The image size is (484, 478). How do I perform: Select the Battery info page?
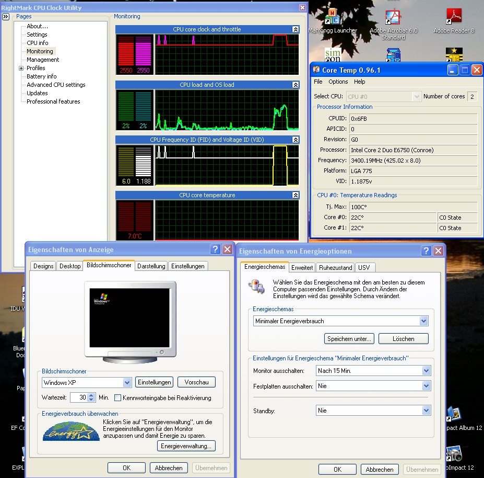pyautogui.click(x=41, y=76)
